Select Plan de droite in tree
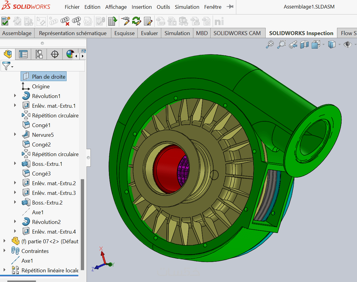Screen dimensions: 357x282 click(x=48, y=77)
